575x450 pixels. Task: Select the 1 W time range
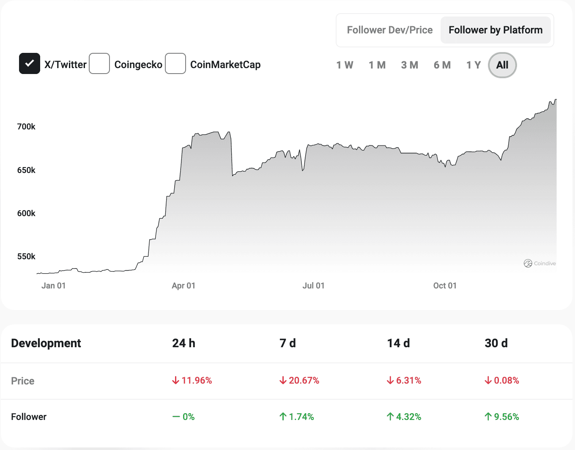tap(345, 65)
